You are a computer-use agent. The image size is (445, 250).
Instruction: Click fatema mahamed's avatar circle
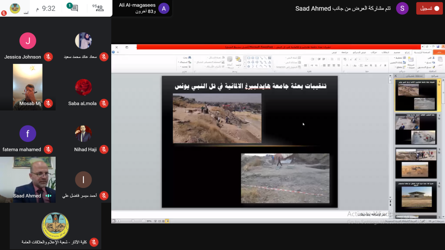point(28,134)
